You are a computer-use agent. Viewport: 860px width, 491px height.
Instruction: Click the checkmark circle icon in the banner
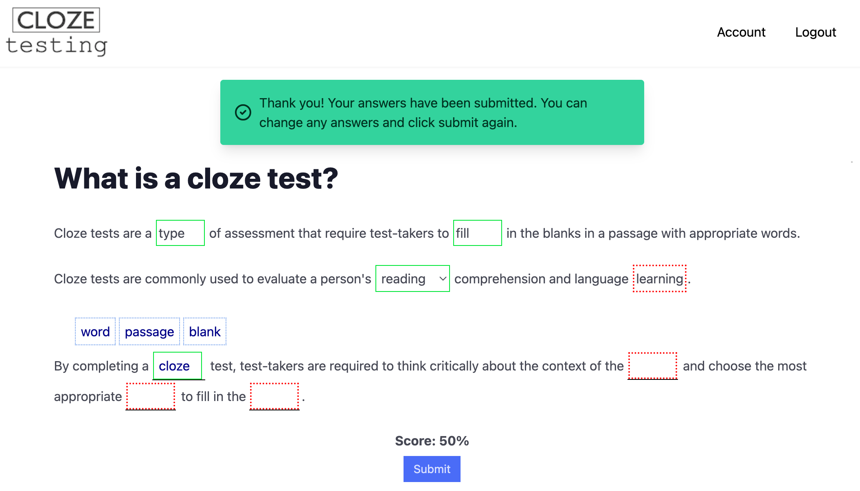pos(243,112)
